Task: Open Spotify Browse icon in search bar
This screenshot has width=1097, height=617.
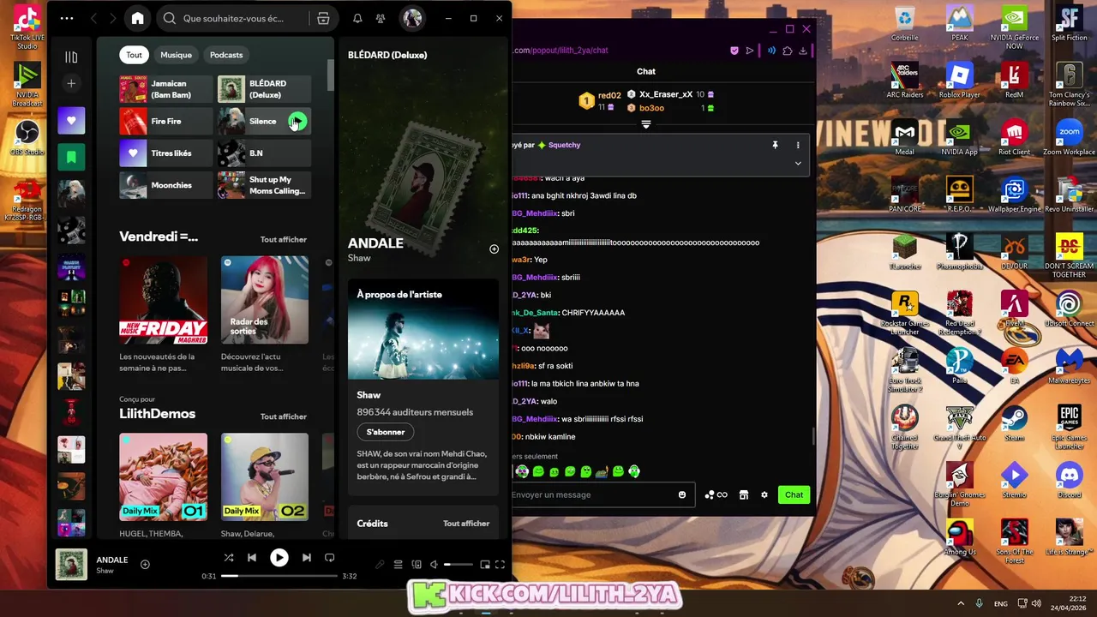Action: click(x=323, y=18)
